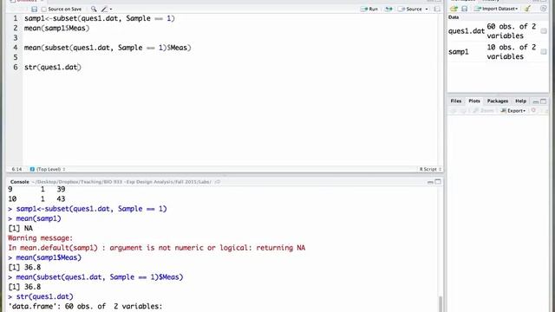Switch to the Help tab

[x=520, y=101]
